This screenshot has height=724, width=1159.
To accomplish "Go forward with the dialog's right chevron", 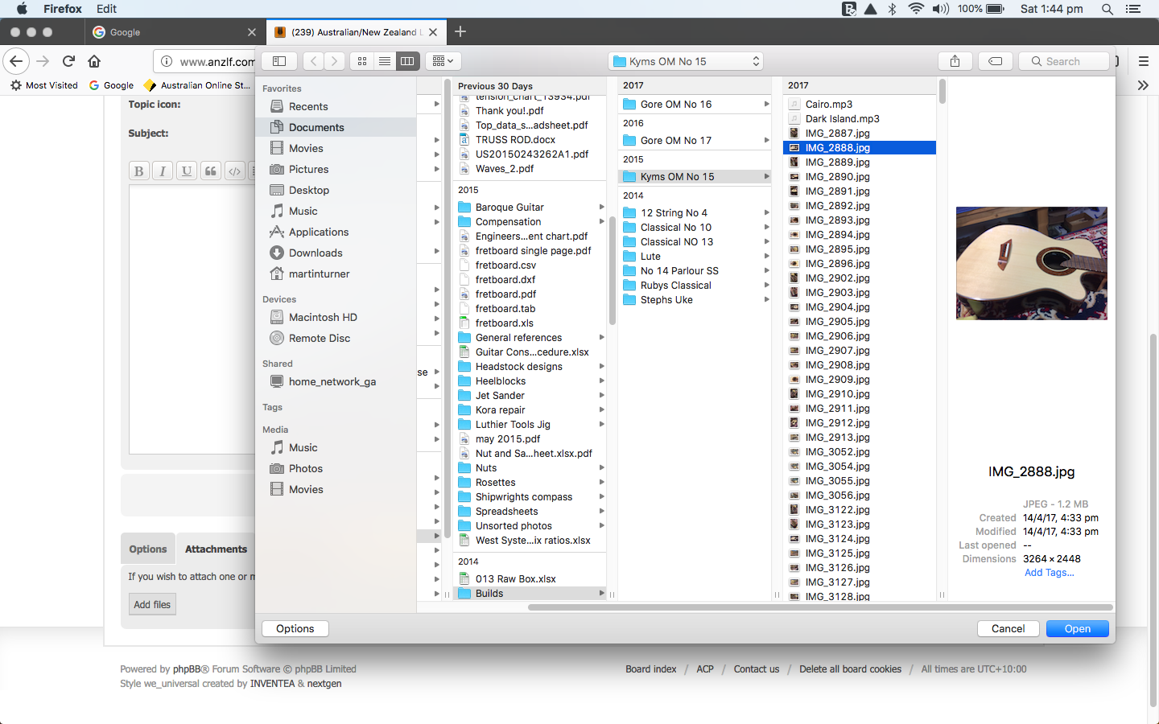I will [x=335, y=61].
